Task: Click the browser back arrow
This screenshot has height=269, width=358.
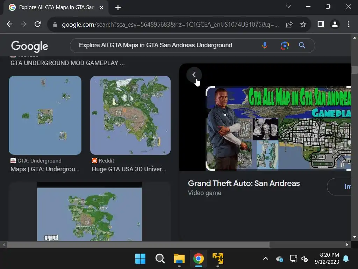Action: point(9,24)
